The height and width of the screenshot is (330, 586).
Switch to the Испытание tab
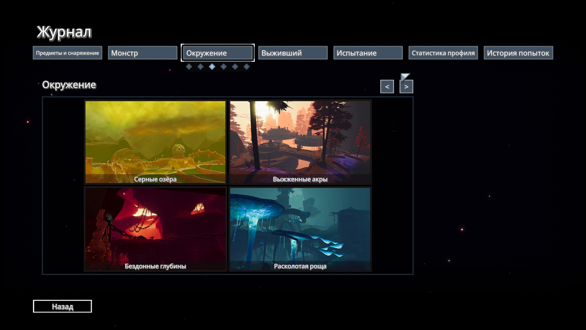tap(368, 53)
